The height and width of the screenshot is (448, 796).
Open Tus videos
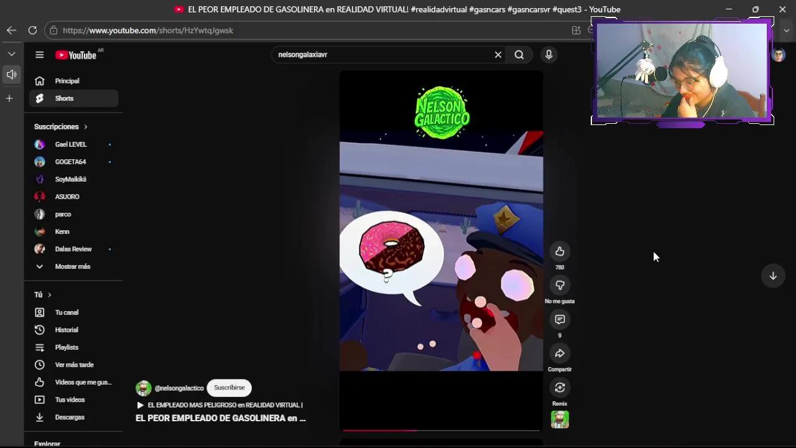73,399
